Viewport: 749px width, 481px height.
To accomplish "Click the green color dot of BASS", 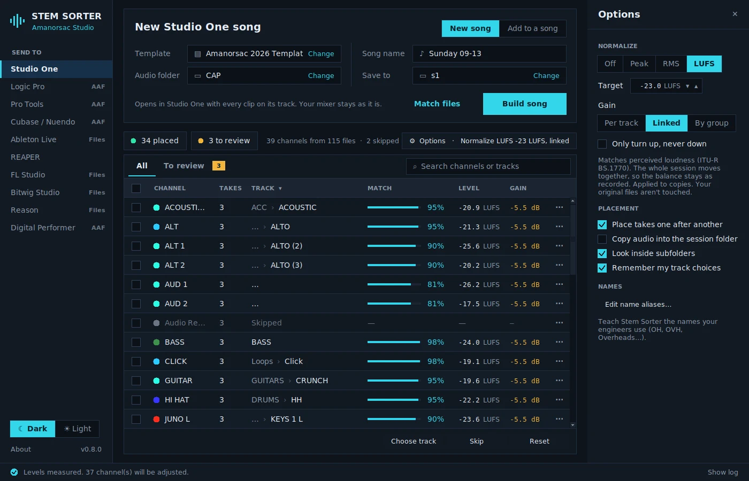I will point(156,342).
